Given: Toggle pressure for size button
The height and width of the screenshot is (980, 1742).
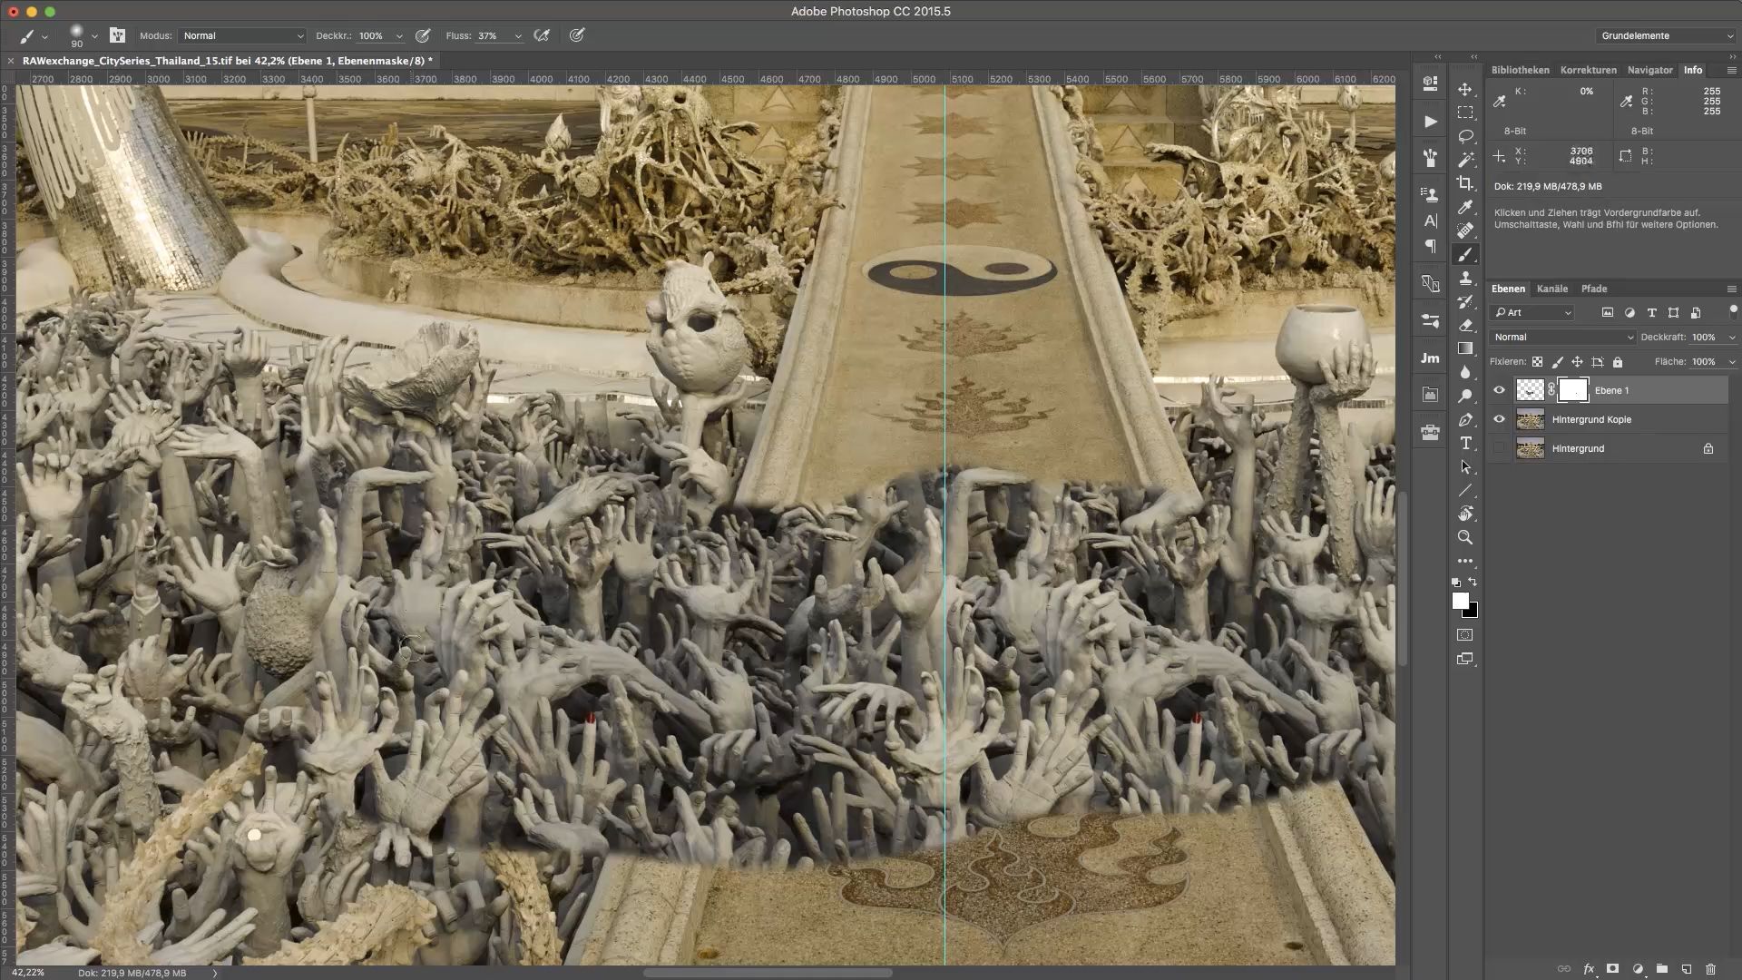Looking at the screenshot, I should coord(576,35).
